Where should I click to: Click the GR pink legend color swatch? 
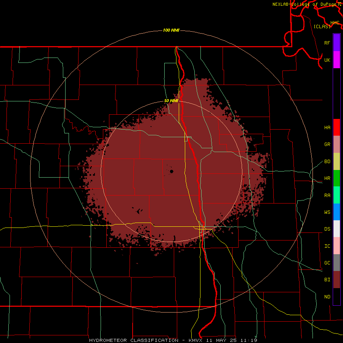pyautogui.click(x=337, y=144)
